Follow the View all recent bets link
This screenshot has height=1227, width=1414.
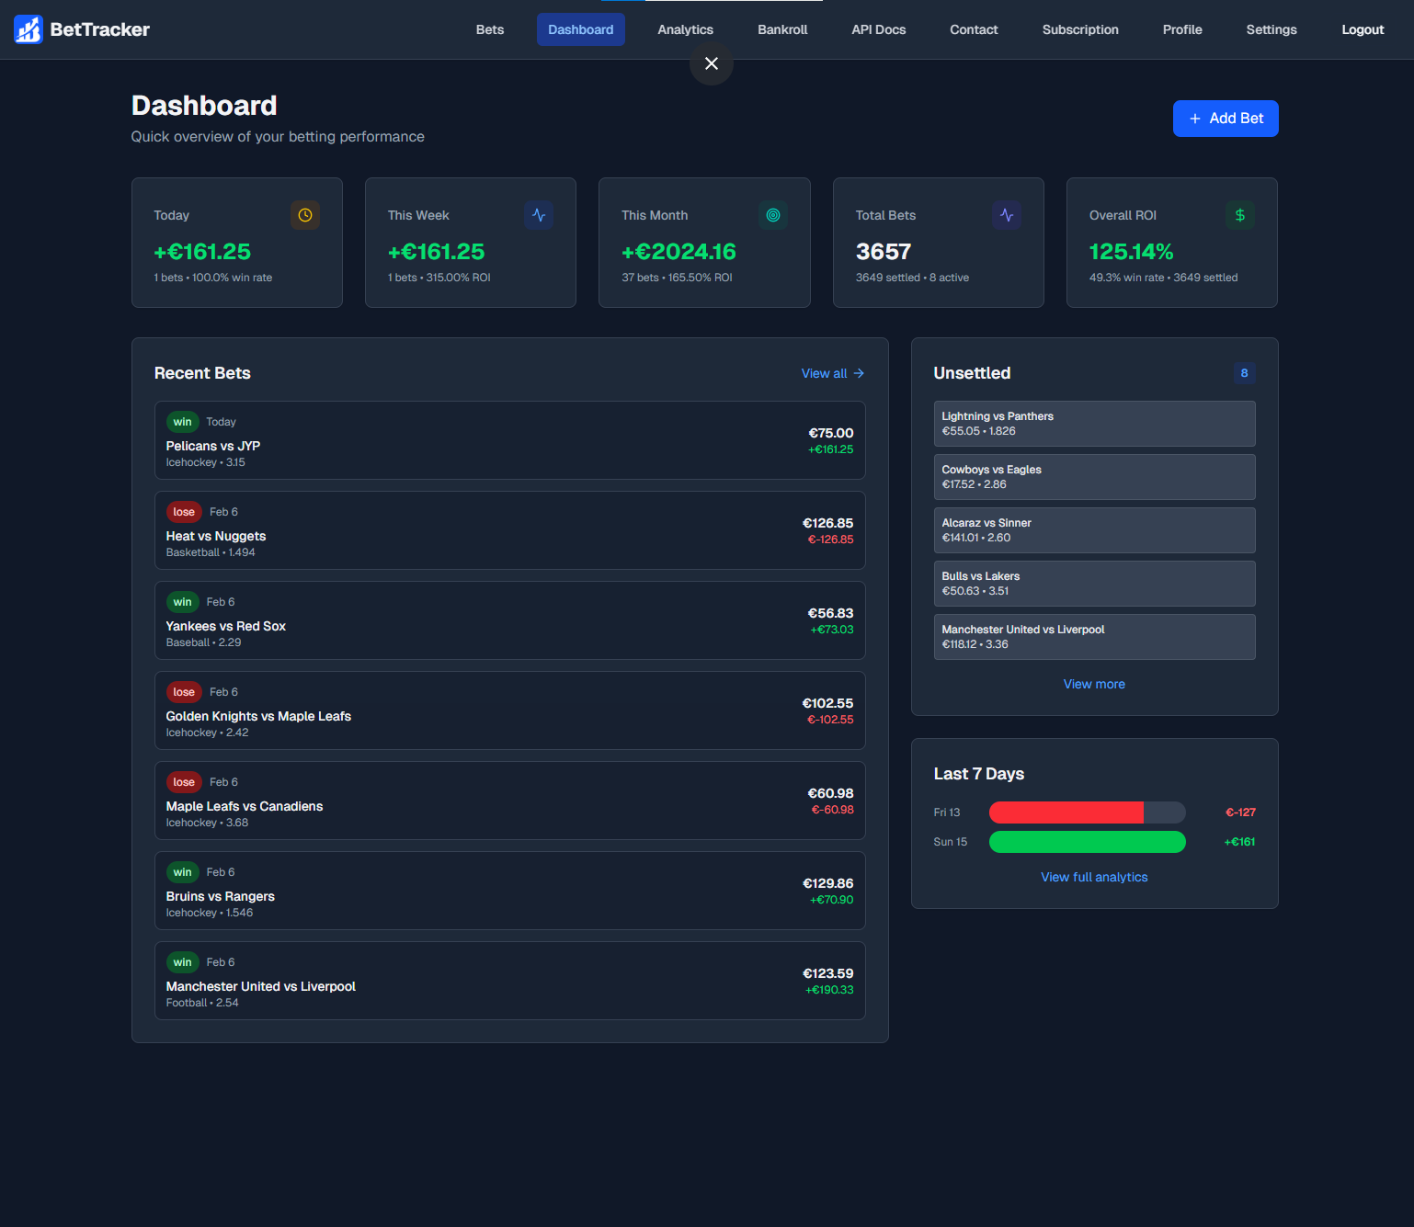coord(832,373)
